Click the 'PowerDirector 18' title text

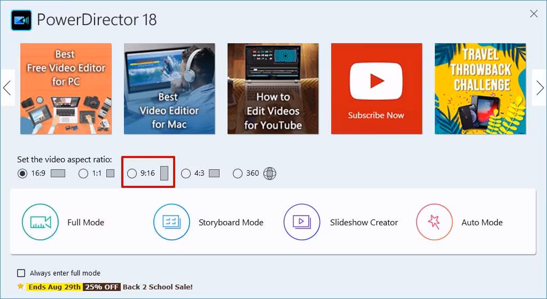(97, 20)
